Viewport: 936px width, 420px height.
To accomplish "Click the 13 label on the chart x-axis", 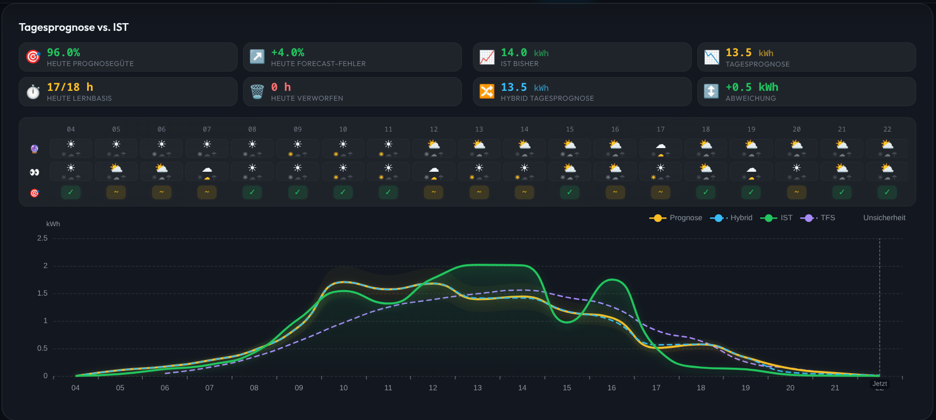I will point(477,388).
